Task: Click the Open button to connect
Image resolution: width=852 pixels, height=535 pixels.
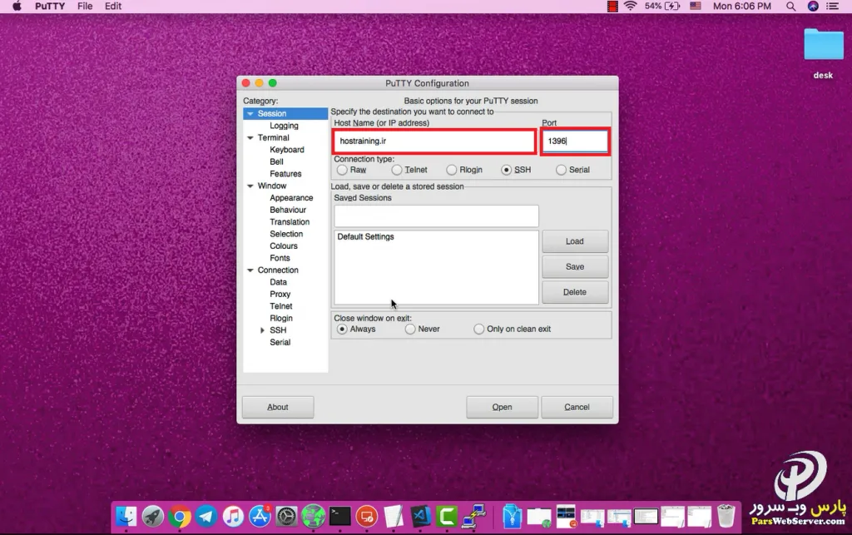Action: coord(502,407)
